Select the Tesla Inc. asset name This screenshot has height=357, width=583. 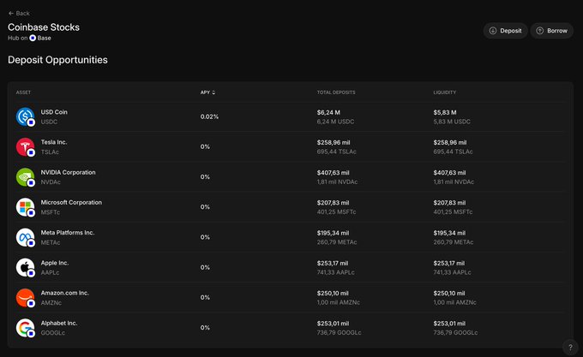54,142
